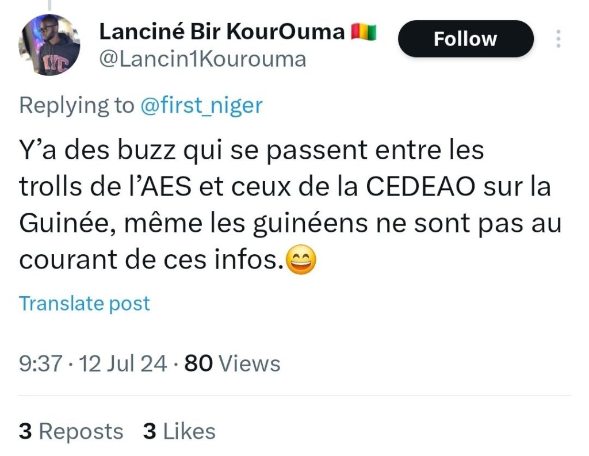
Task: Toggle like status via 3 Likes
Action: [x=178, y=431]
